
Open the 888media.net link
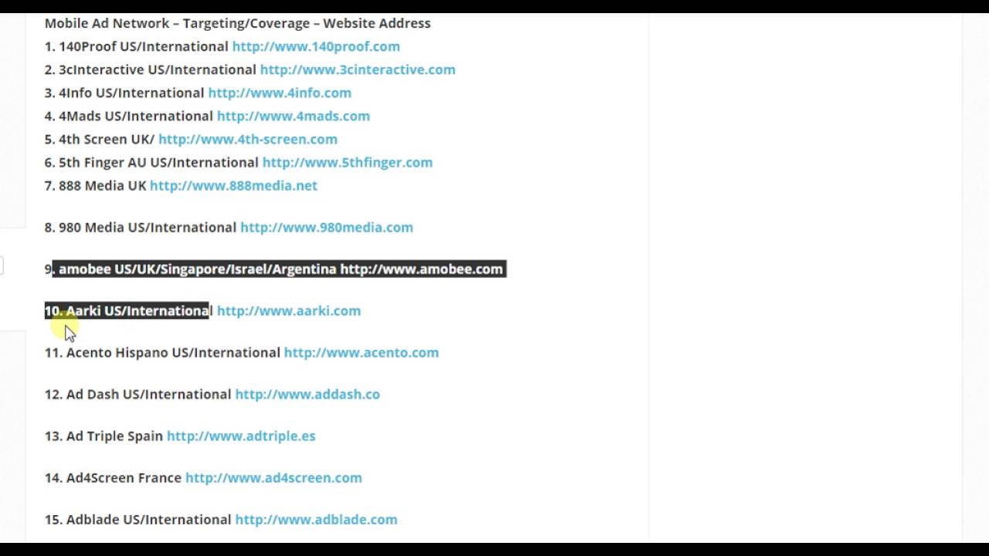coord(233,185)
